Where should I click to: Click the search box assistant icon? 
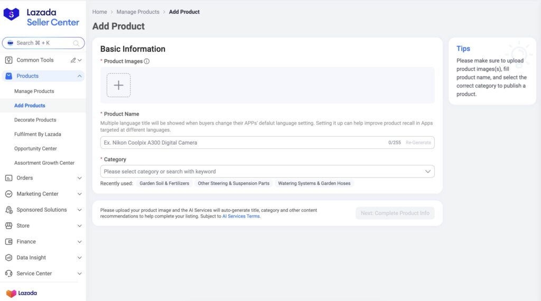coord(11,43)
